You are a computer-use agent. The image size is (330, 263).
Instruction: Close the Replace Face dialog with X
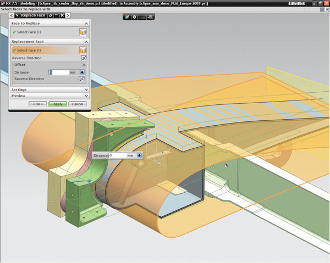click(x=62, y=15)
